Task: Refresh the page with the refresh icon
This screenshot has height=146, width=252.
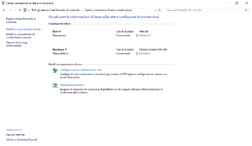Action: click(160, 10)
